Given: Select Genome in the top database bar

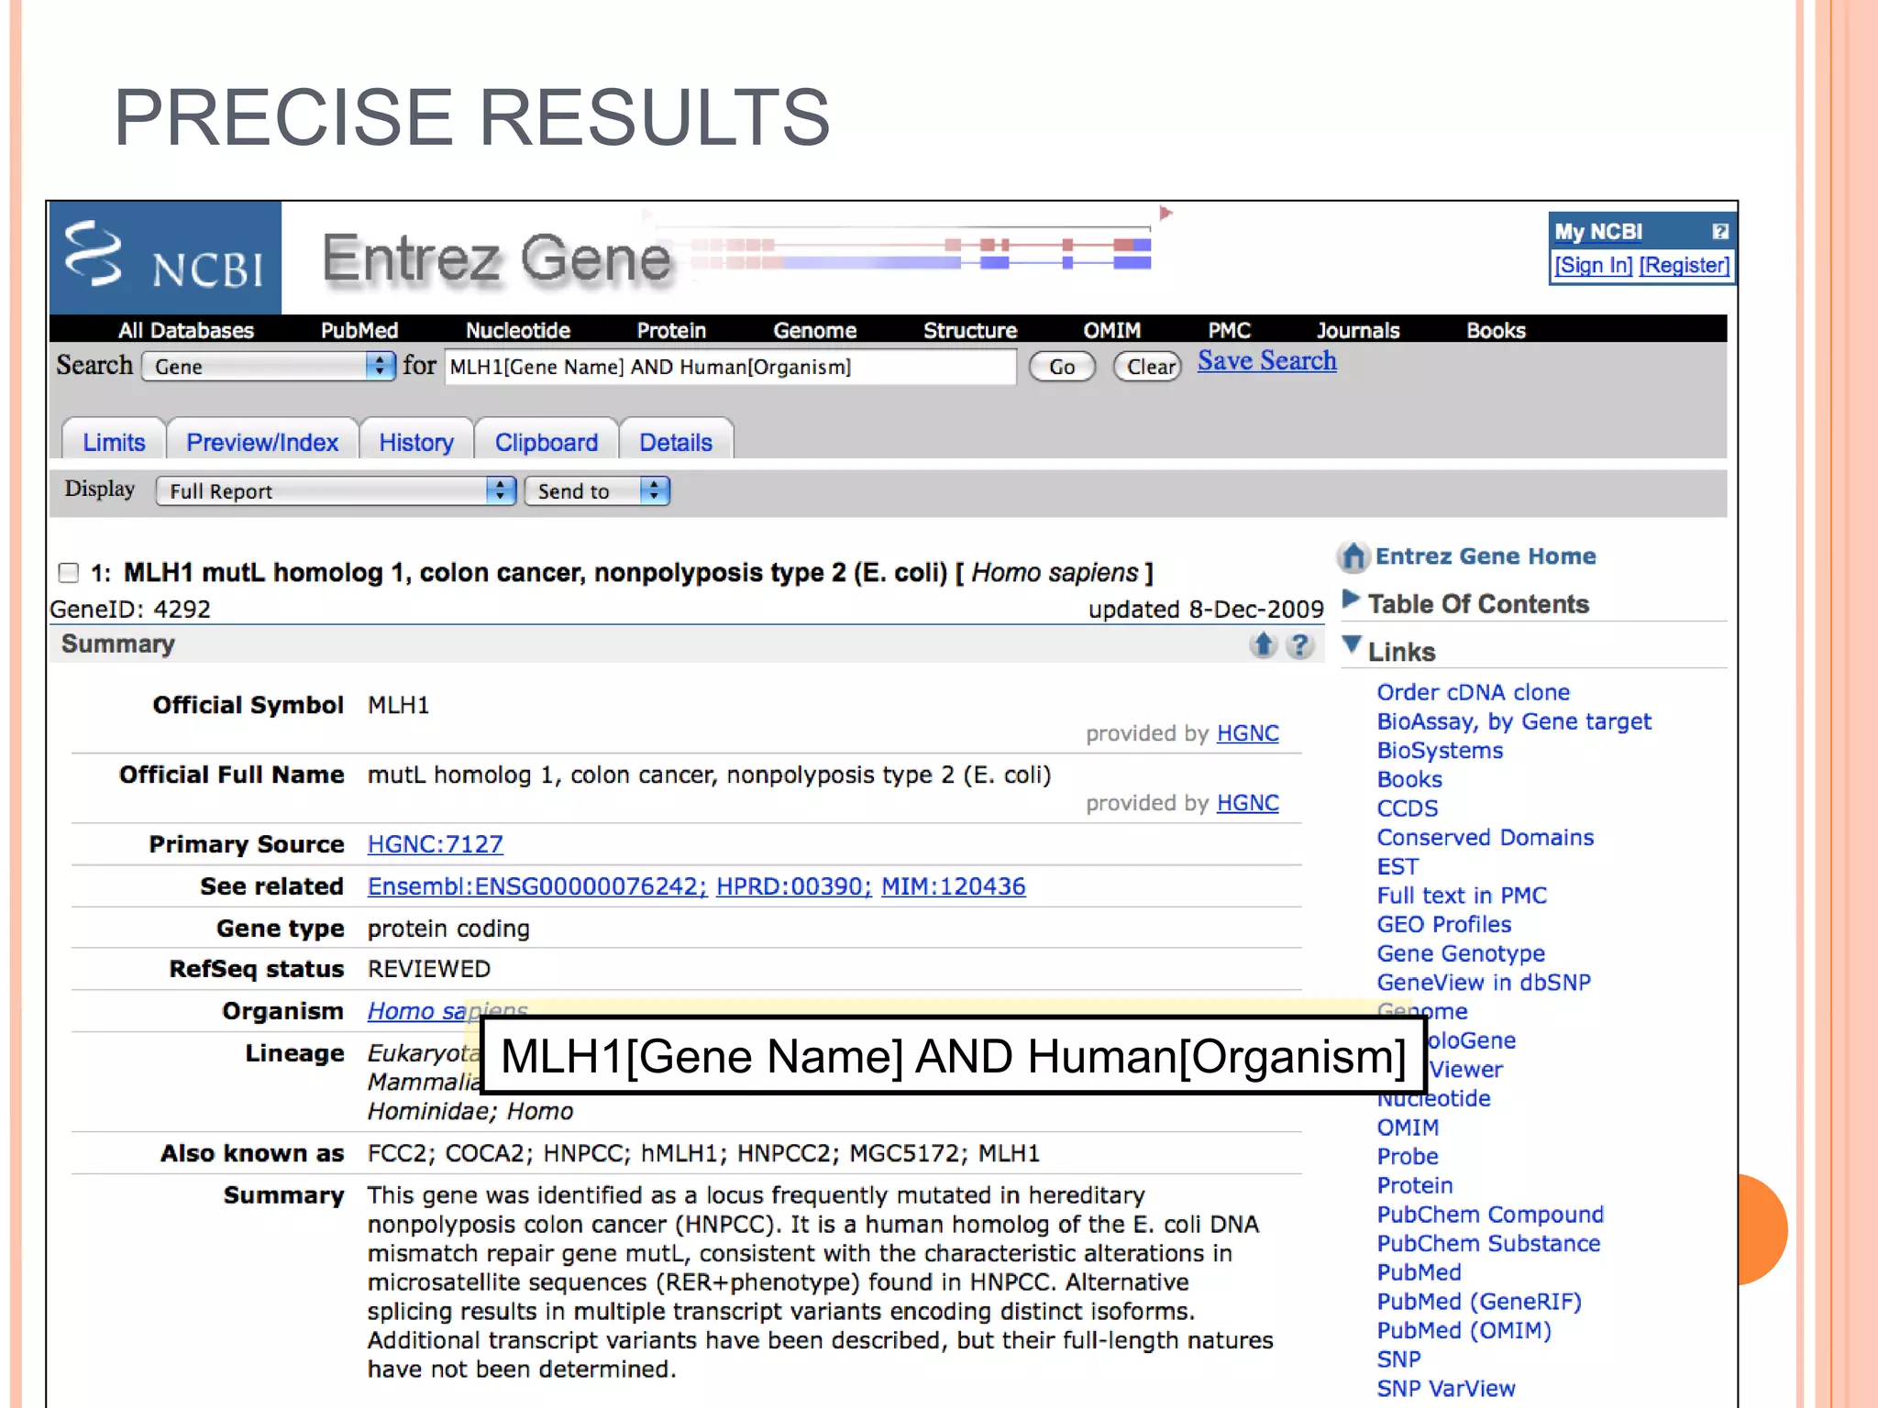Looking at the screenshot, I should pyautogui.click(x=814, y=330).
